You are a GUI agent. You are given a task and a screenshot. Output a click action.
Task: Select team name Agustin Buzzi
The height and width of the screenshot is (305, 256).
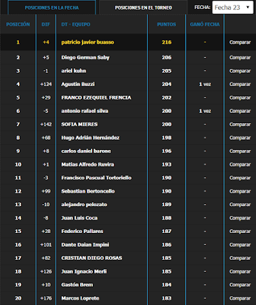pos(78,84)
